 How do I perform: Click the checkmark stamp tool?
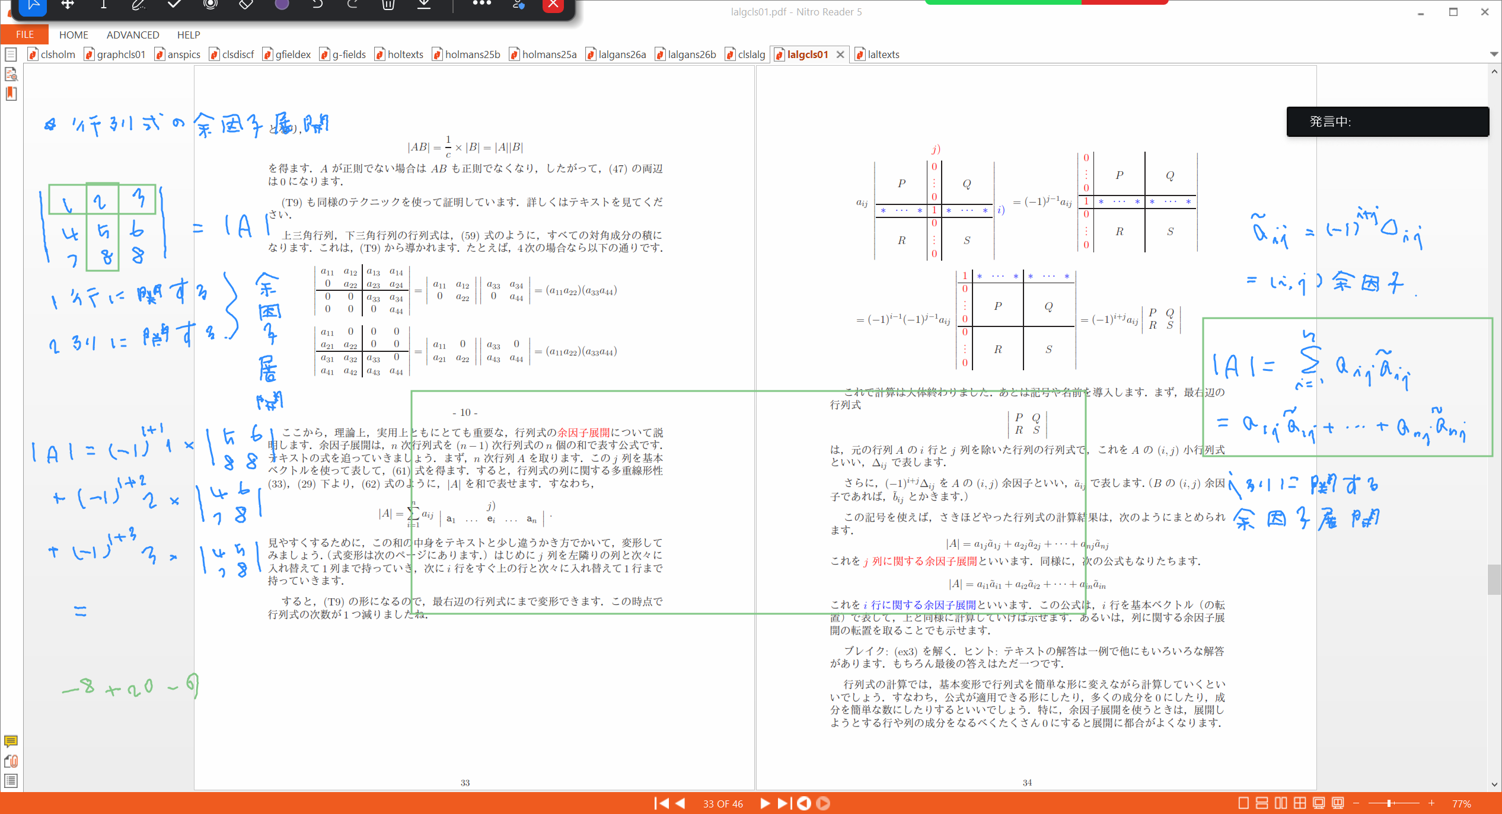174,5
